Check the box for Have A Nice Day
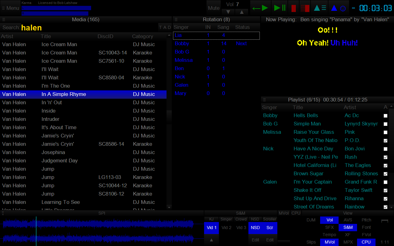Image resolution: width=394 pixels, height=246 pixels. point(385,149)
